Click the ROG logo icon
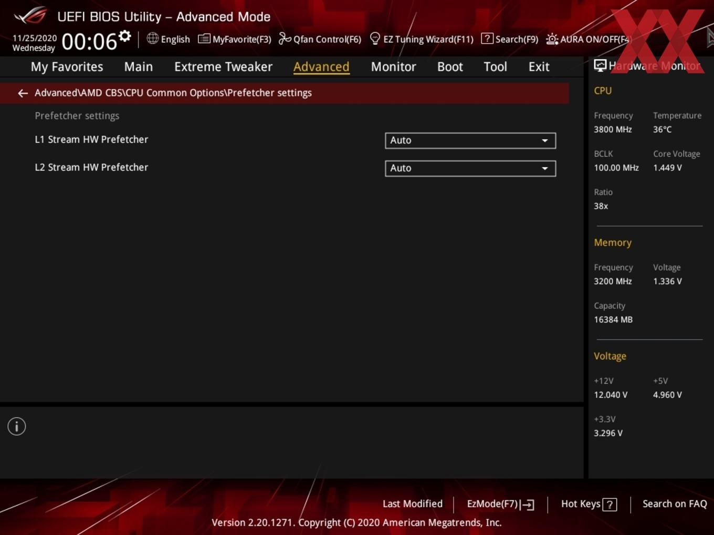 point(30,15)
